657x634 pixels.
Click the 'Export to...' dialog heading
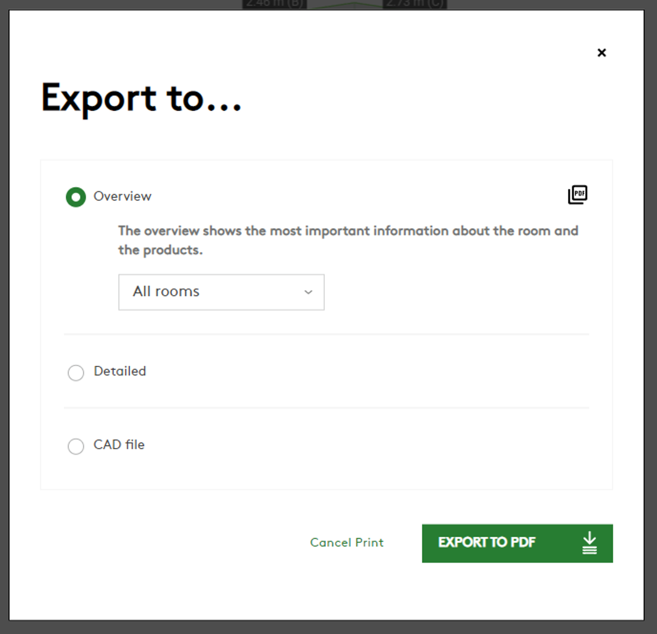[x=141, y=98]
